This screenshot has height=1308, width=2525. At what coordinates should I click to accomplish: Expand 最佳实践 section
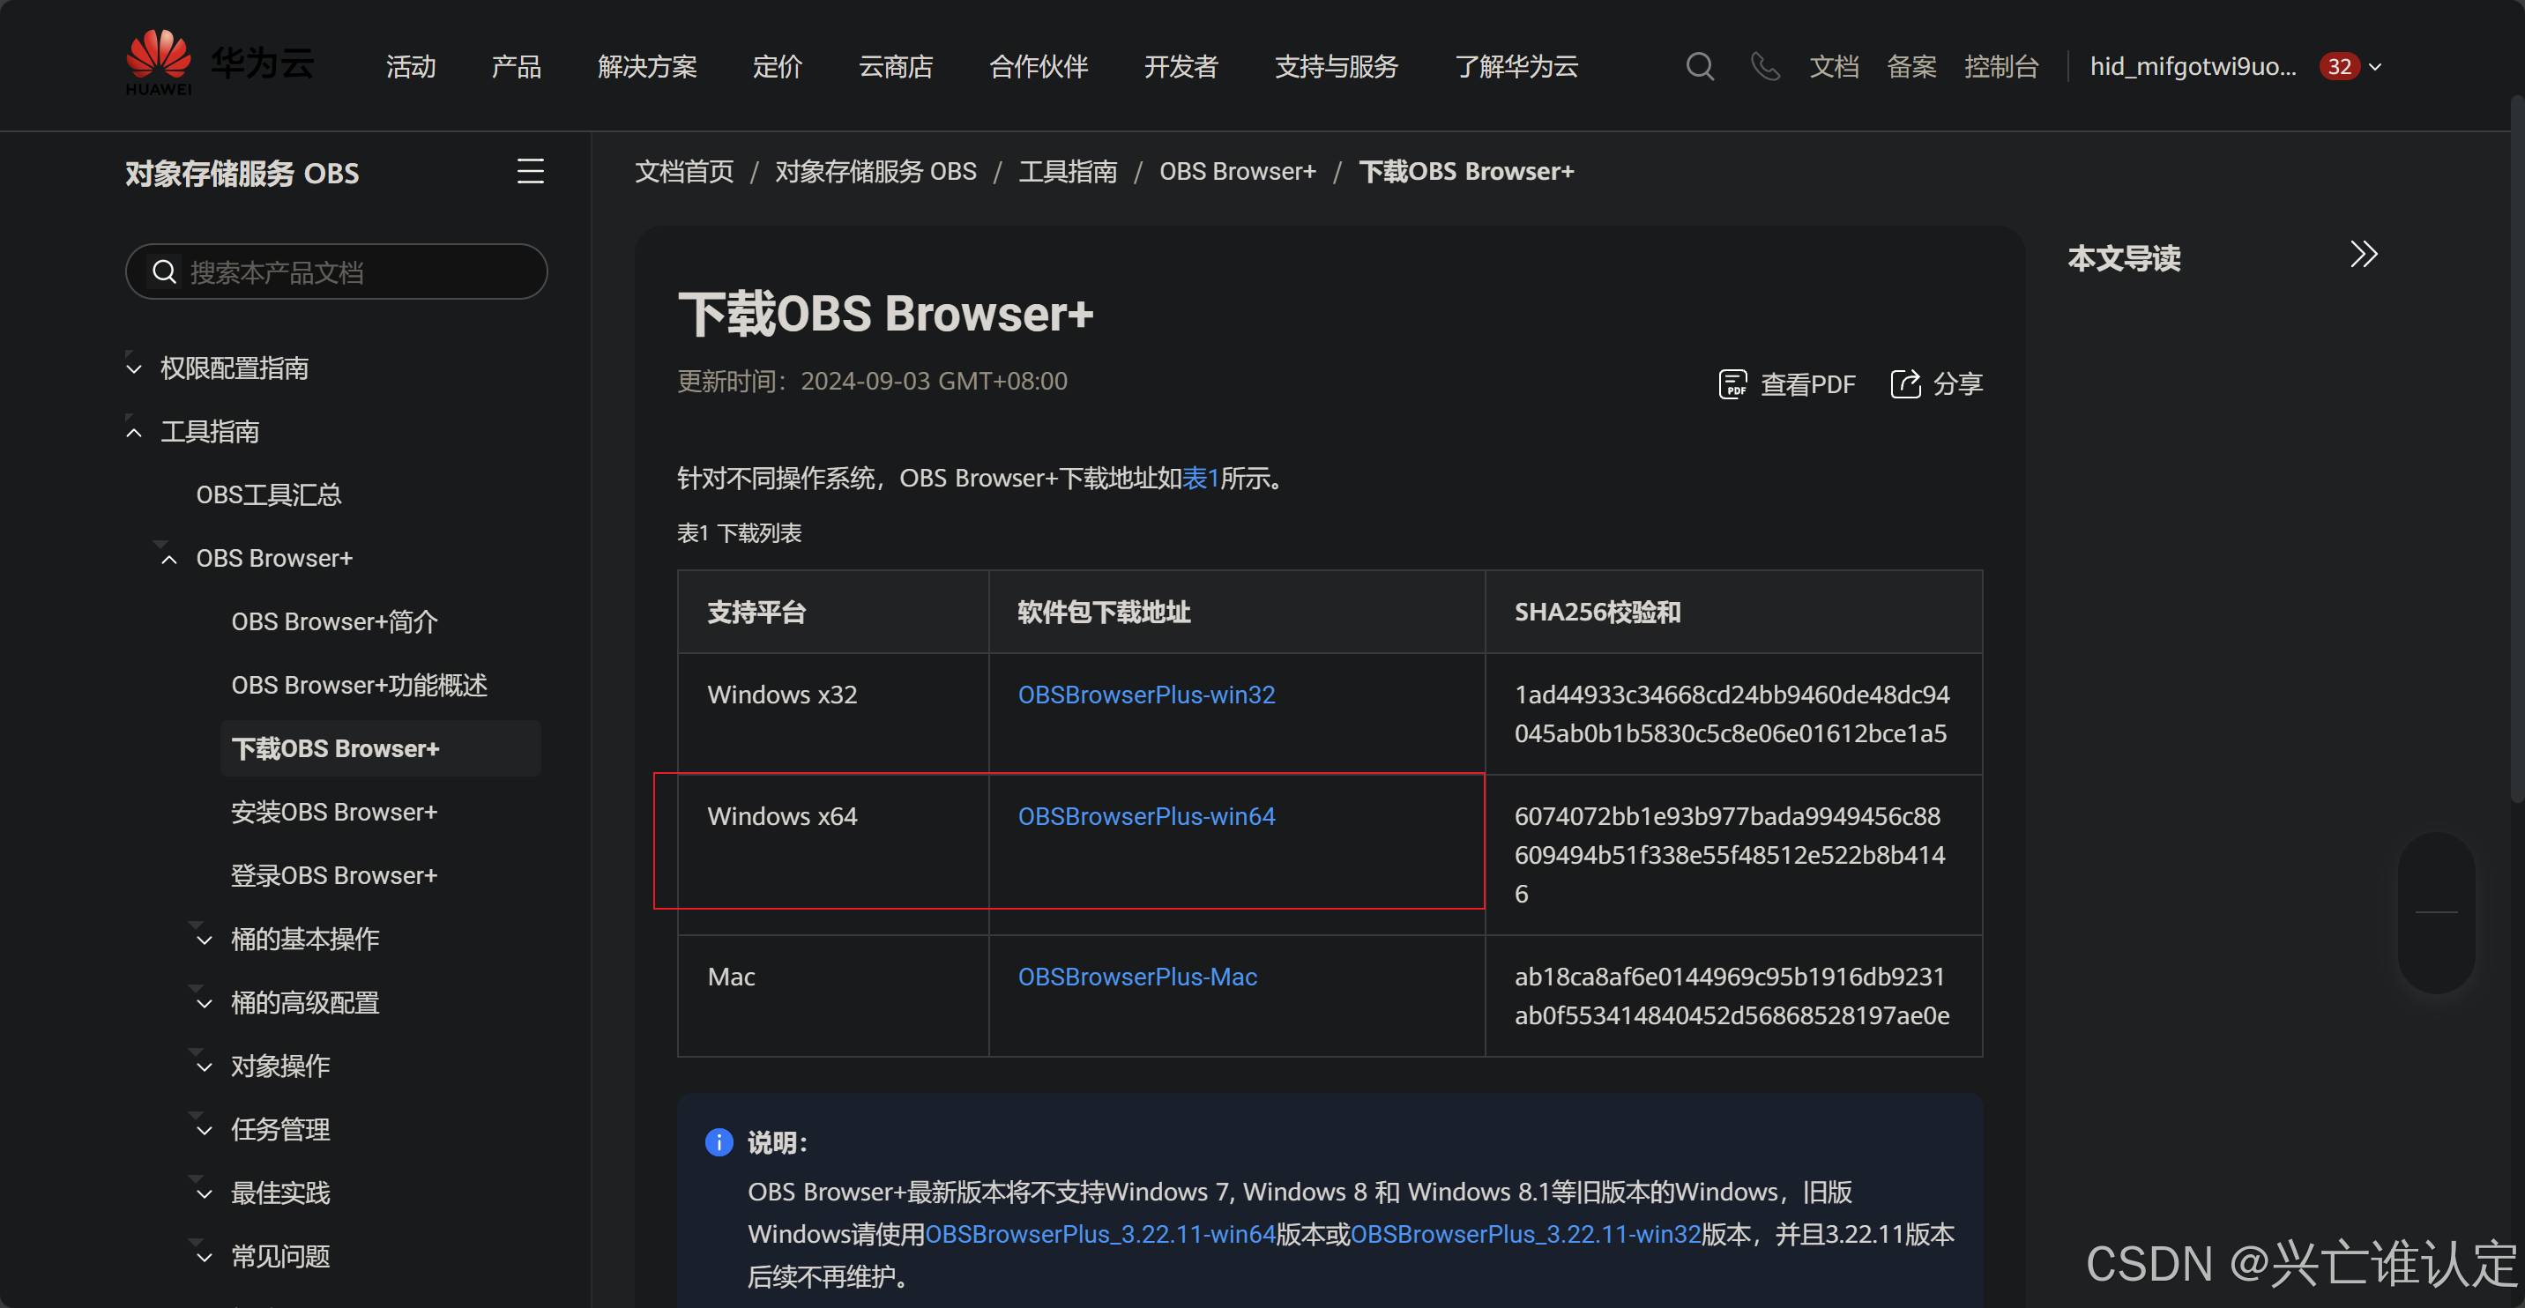[x=204, y=1194]
